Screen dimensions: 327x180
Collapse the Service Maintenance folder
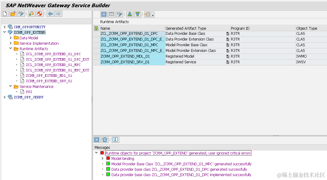11,86
